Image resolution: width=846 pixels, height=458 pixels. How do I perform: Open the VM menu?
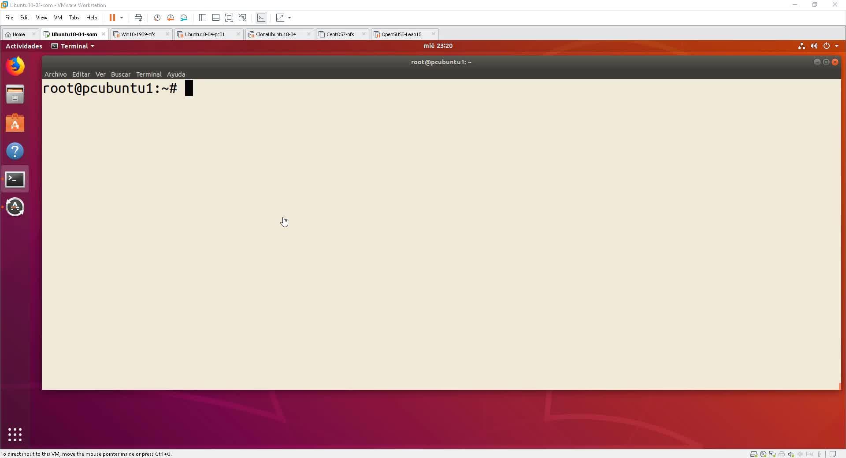[x=58, y=18]
